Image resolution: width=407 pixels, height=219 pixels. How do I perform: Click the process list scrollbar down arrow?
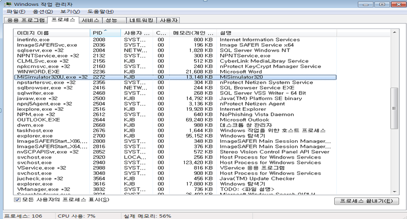394,191
